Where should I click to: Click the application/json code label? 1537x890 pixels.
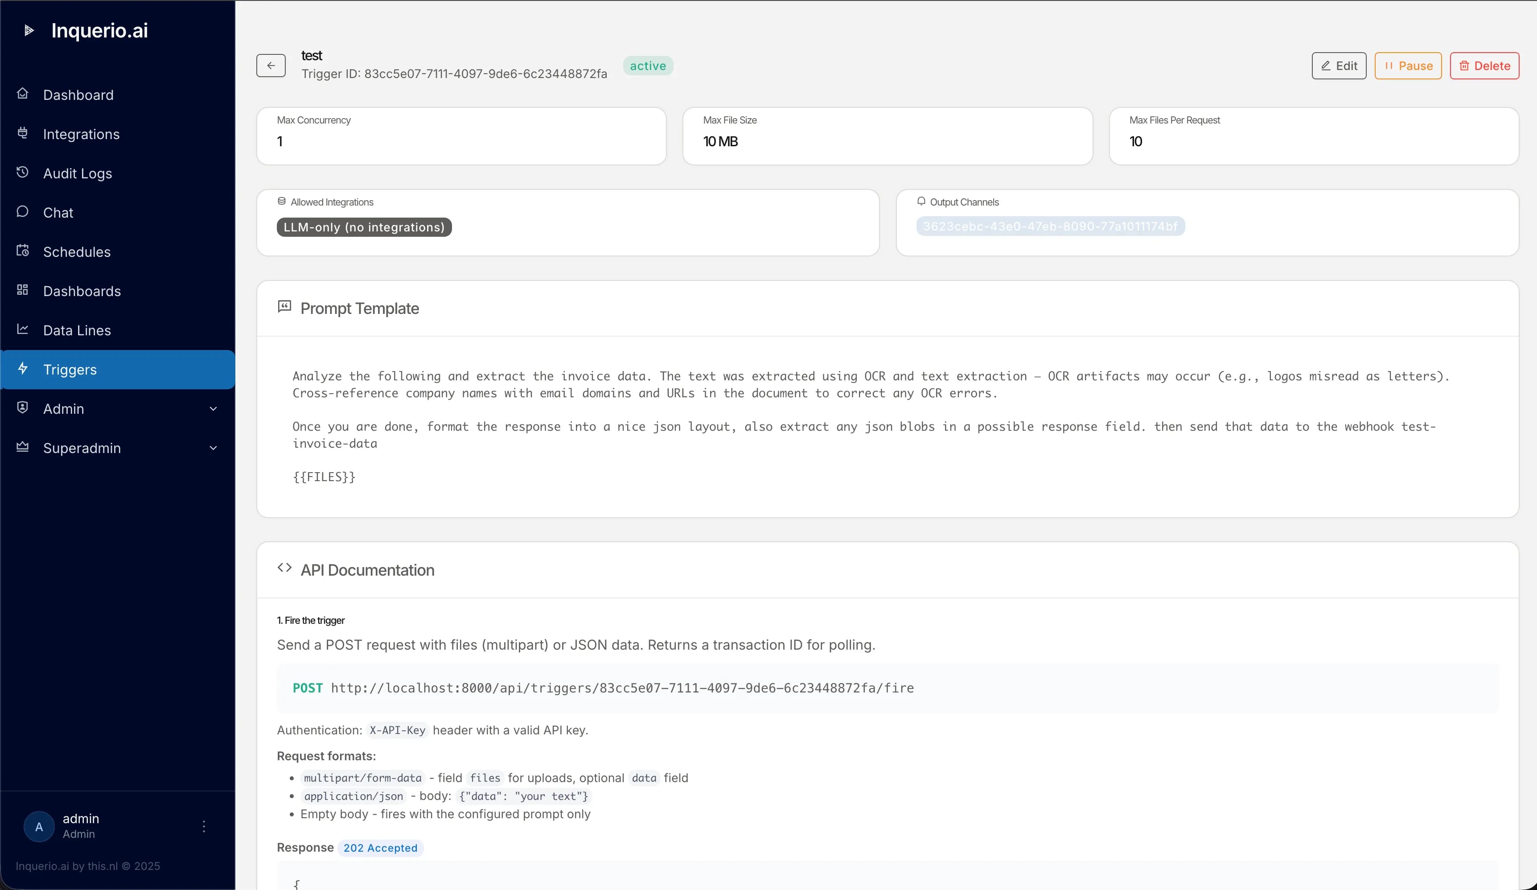353,796
